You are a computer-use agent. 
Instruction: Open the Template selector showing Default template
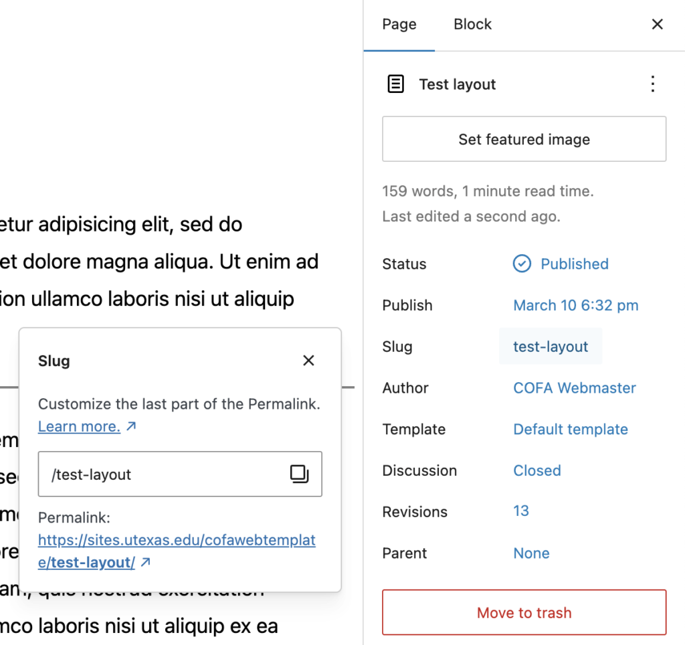571,429
